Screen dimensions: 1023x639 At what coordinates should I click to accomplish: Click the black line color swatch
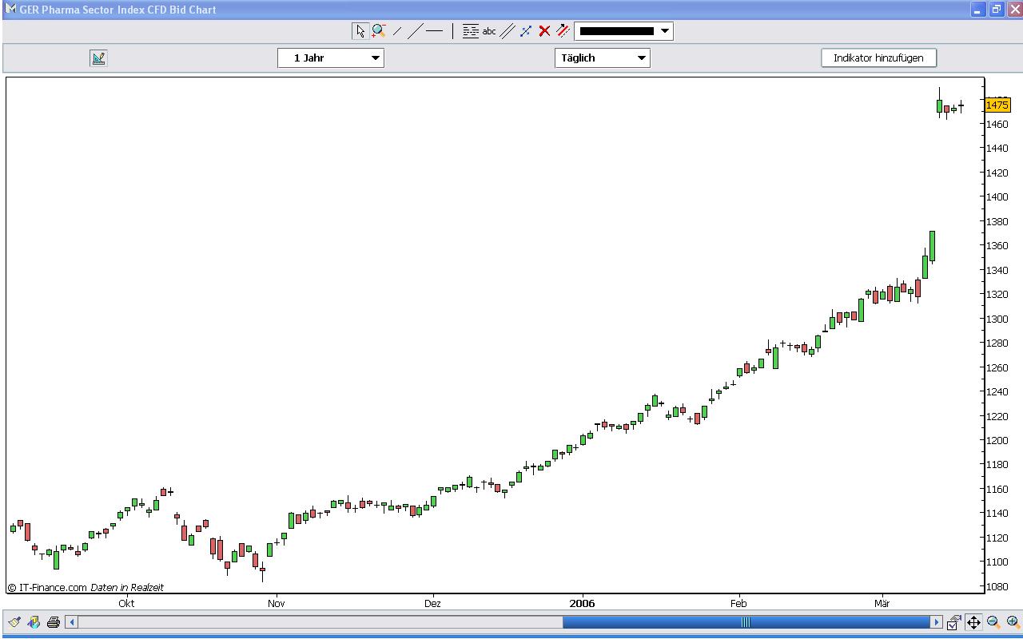[x=616, y=31]
